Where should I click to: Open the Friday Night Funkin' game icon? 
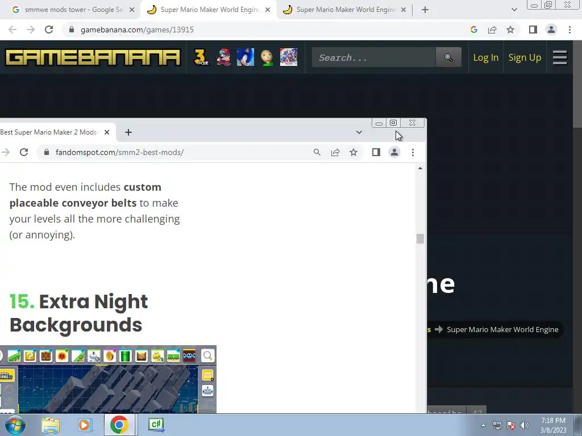(223, 57)
